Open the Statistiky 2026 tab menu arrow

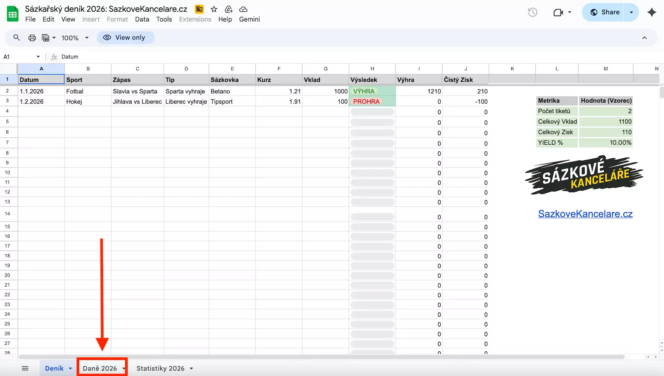pos(191,368)
